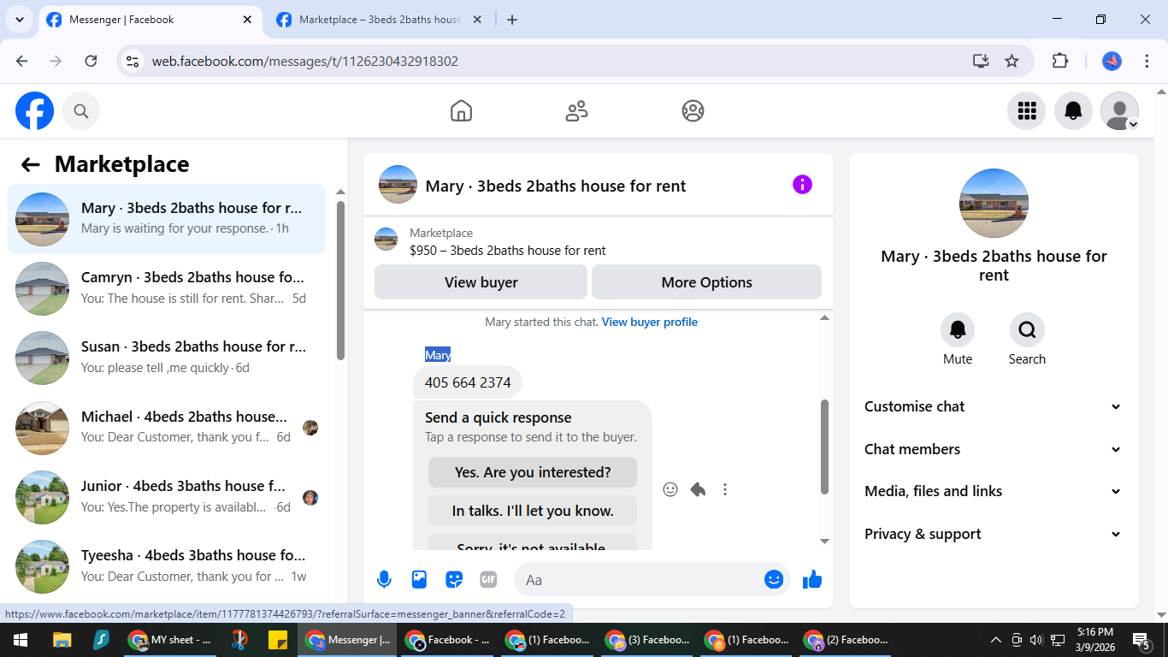Expand Privacy & support section
The width and height of the screenshot is (1168, 657).
tap(992, 534)
